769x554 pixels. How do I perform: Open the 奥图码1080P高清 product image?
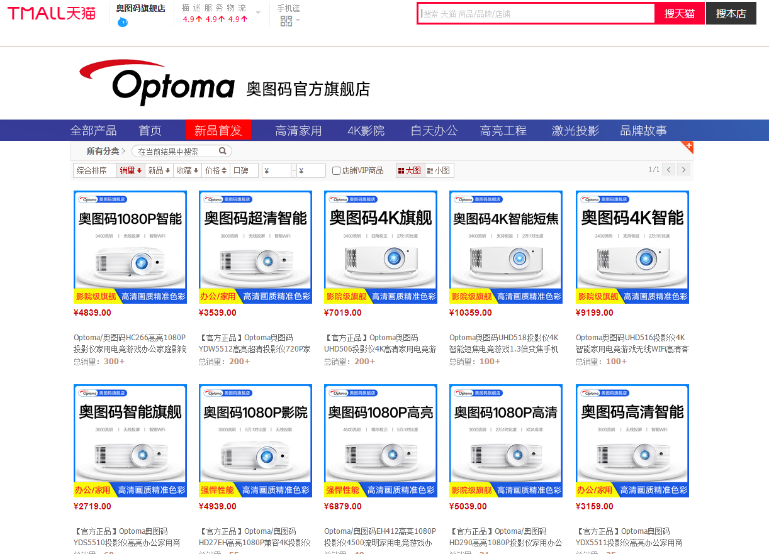[506, 441]
